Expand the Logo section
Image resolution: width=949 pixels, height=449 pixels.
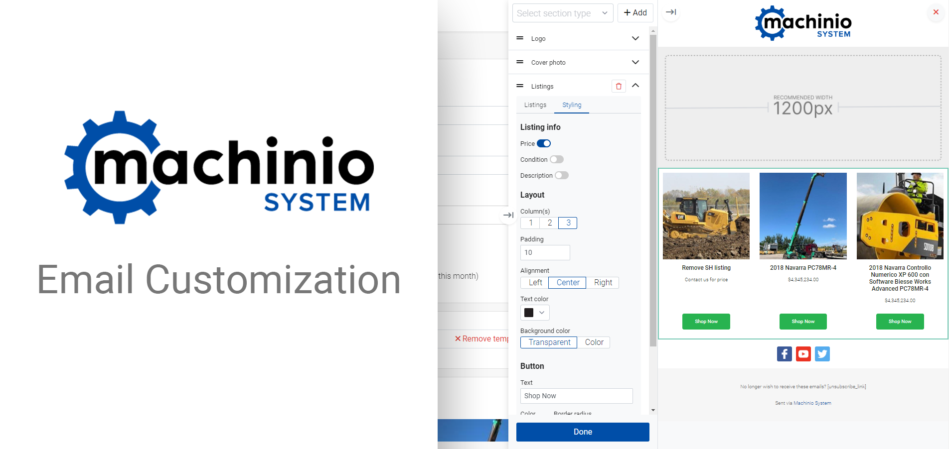tap(635, 38)
